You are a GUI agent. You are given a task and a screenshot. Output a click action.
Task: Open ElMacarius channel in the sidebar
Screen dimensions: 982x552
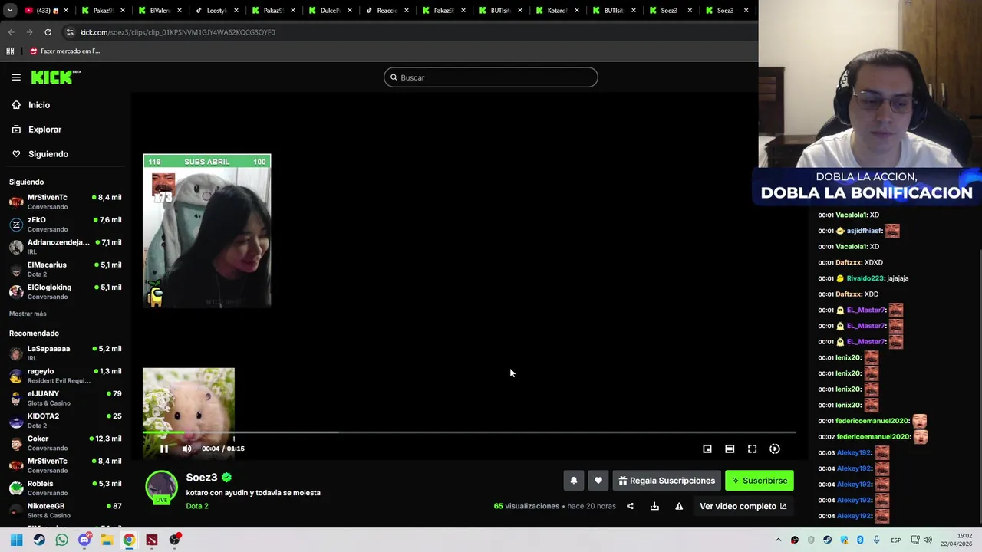click(65, 269)
